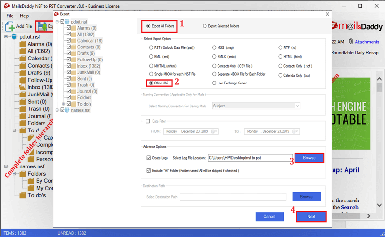Collapse pdixit.nsf node in Export dialog tree

click(57, 22)
